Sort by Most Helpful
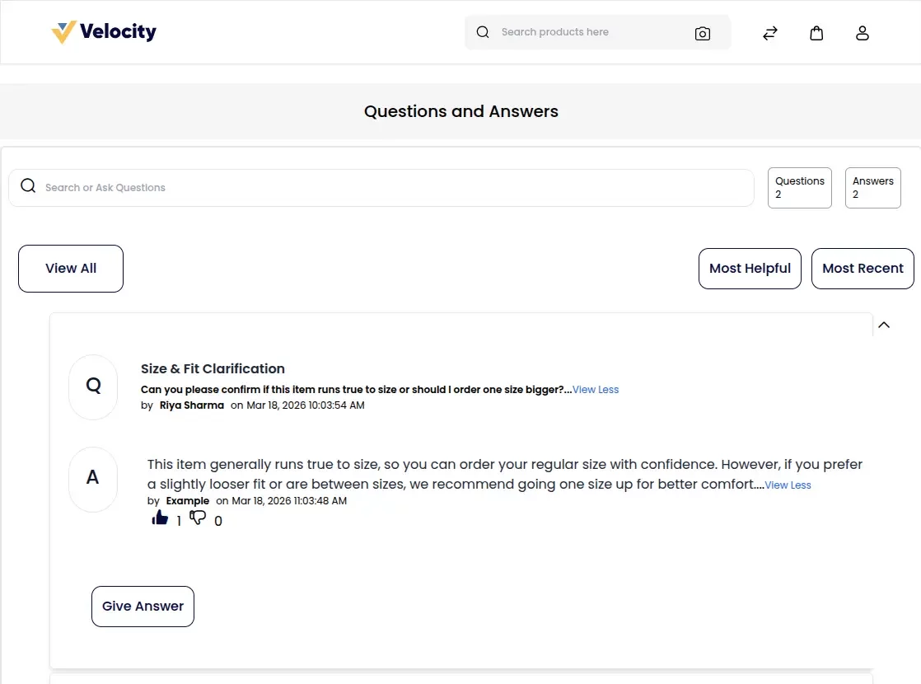The image size is (921, 684). click(750, 269)
